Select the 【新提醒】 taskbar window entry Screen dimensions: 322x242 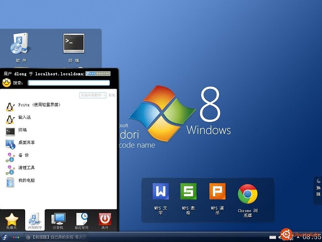[x=57, y=237]
